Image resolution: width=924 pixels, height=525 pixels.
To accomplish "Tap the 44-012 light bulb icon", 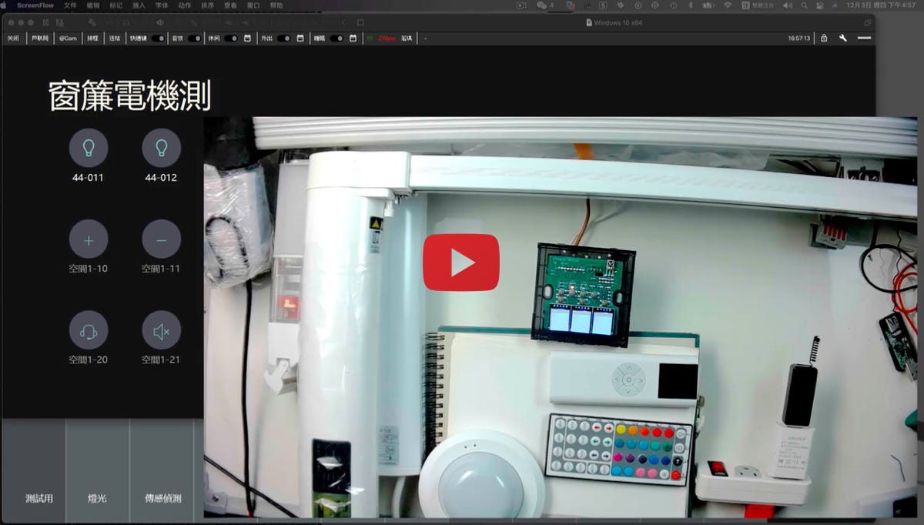I will point(162,148).
